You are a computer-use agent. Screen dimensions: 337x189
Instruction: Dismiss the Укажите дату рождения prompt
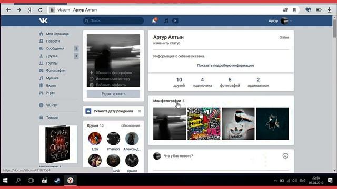(x=140, y=111)
